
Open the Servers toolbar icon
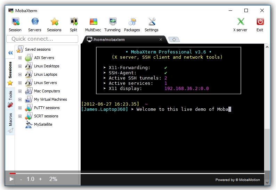(x=35, y=22)
